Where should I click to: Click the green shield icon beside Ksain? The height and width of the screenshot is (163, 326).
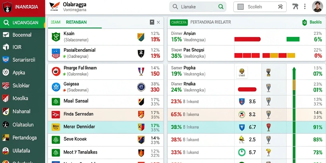click(x=56, y=37)
